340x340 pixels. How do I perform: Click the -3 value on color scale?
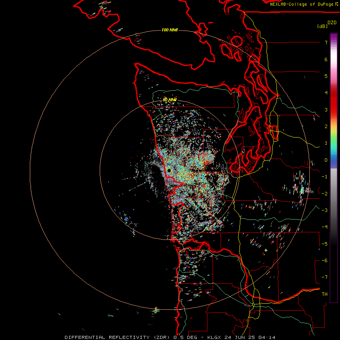pos(325,210)
